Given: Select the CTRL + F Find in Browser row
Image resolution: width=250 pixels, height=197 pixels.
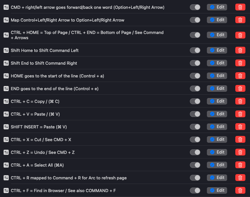Looking at the screenshot, I should pyautogui.click(x=125, y=190).
